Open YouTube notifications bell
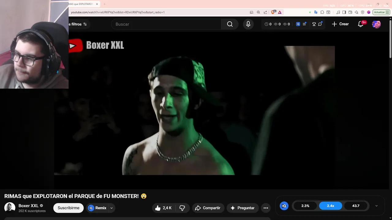Image resolution: width=392 pixels, height=220 pixels. pos(361,24)
